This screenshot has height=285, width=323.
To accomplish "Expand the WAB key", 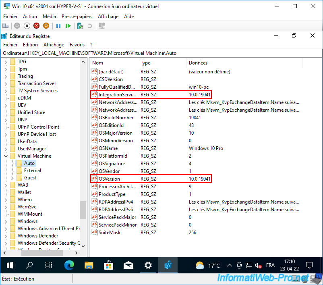I will click(6, 185).
